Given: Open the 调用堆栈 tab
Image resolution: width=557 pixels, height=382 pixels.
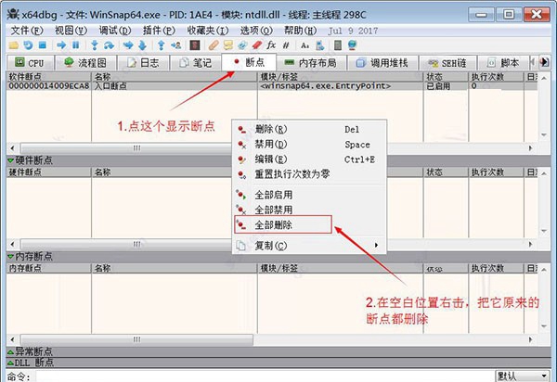Looking at the screenshot, I should coord(382,63).
